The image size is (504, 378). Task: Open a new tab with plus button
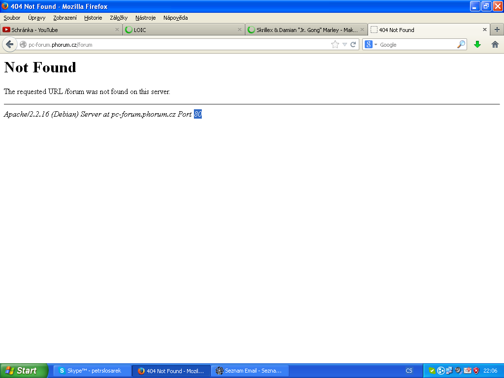[497, 30]
